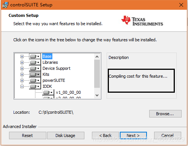Select the v1_00_00_00 sub-feature
Screen dimensions: 188x146
(x=68, y=92)
